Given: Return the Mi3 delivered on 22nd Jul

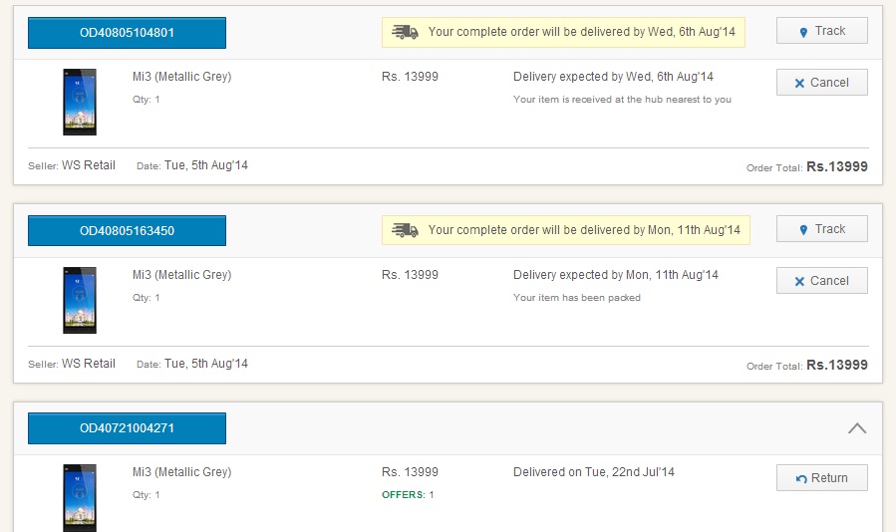Looking at the screenshot, I should pos(821,478).
